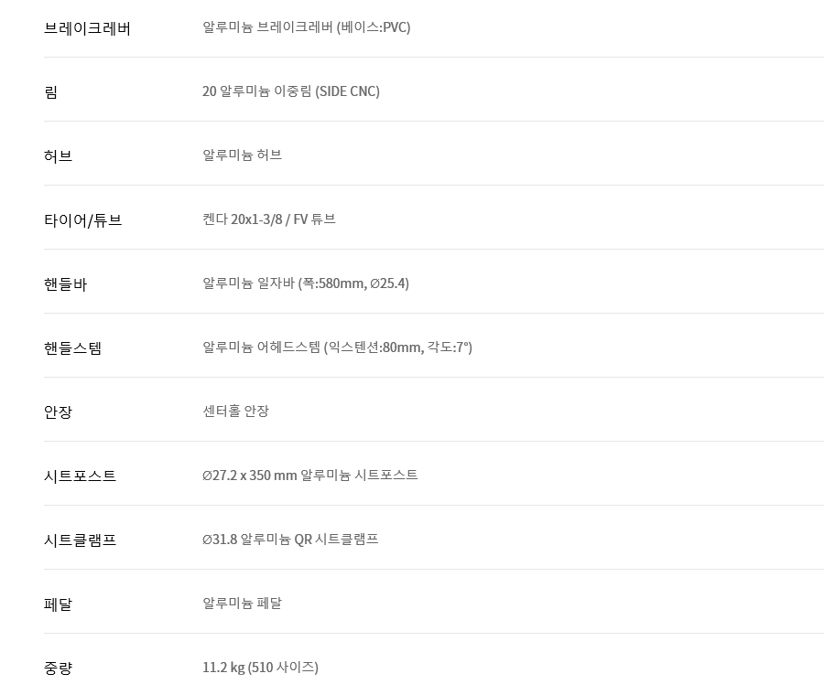Click the 핸들바 row label
Viewport: 824px width, 695px height.
[65, 284]
